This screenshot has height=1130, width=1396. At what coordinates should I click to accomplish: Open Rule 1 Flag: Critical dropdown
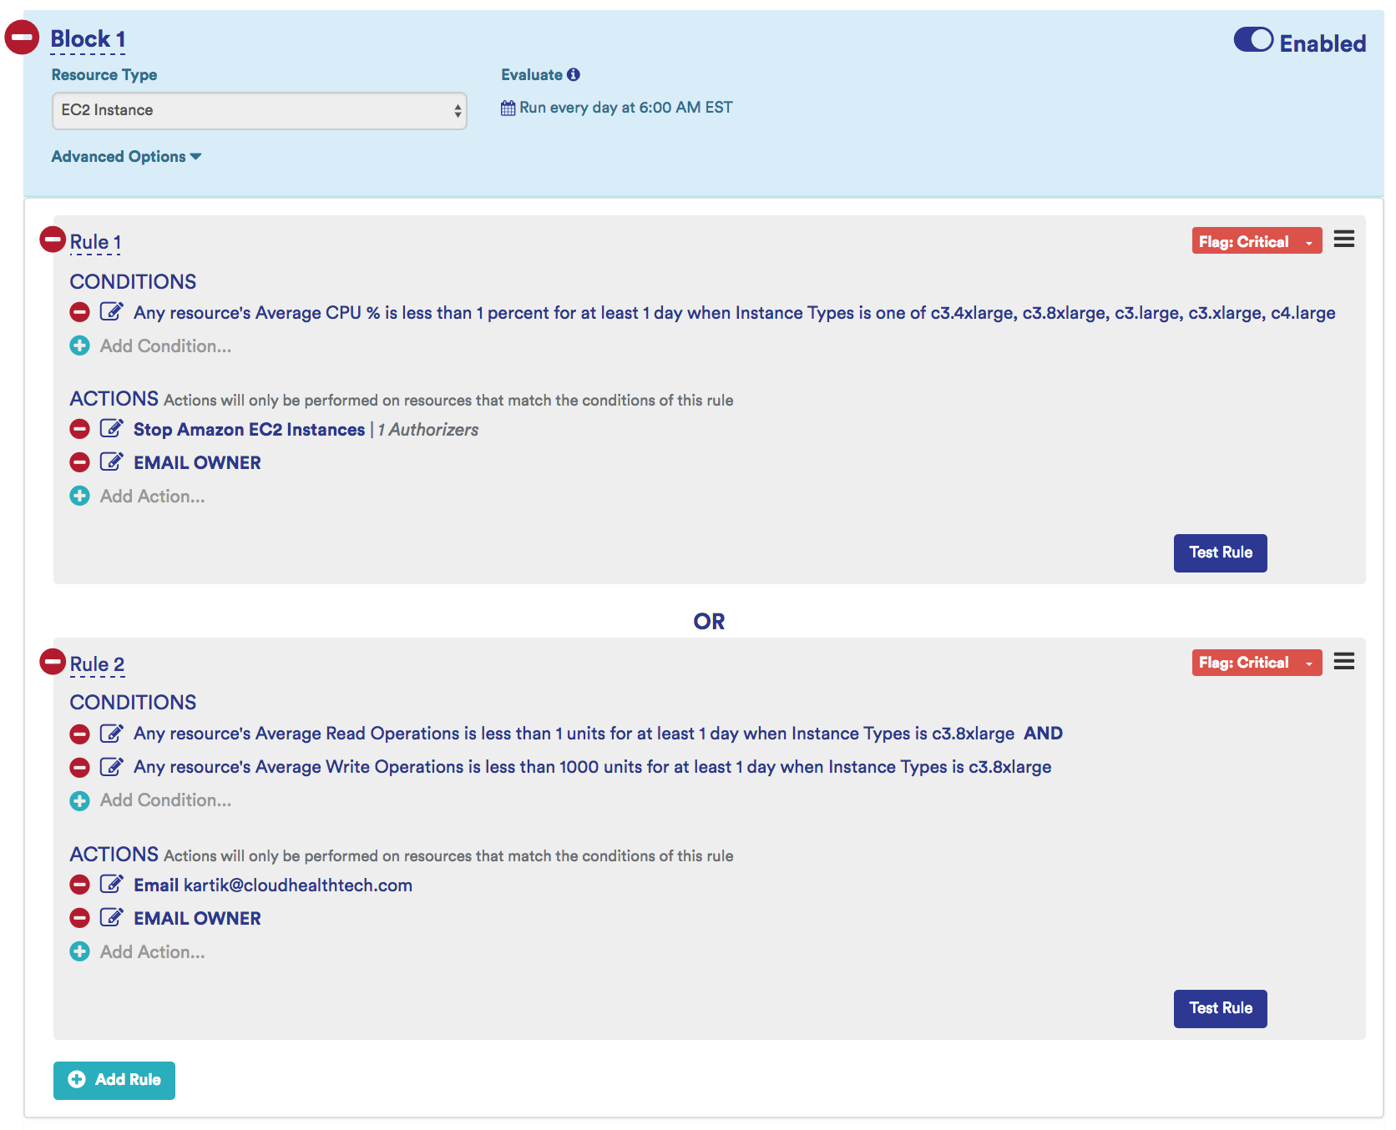(1256, 241)
